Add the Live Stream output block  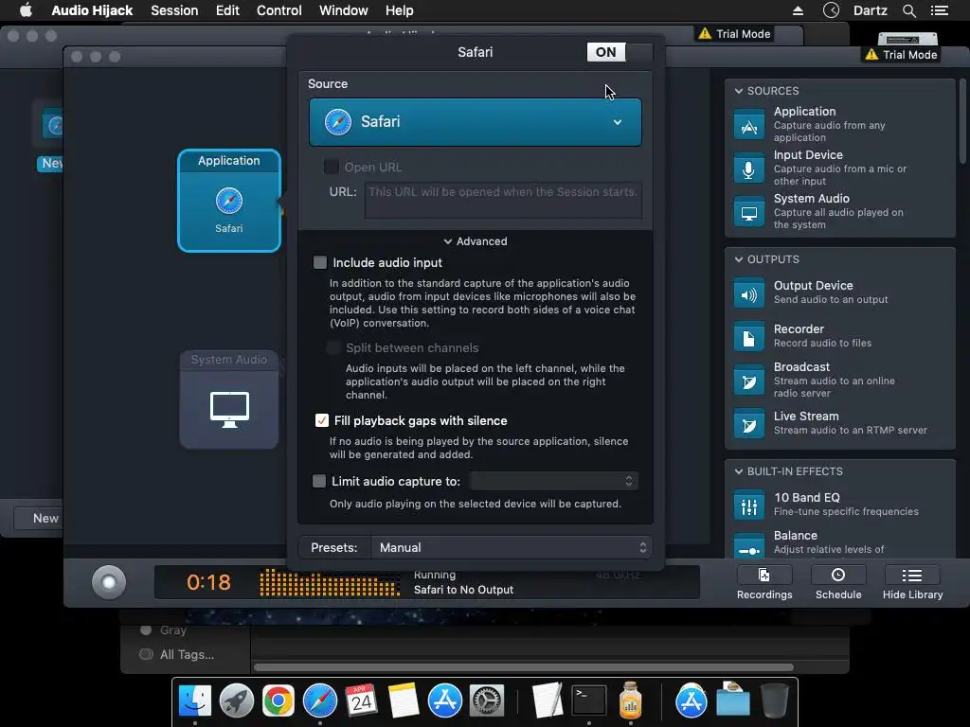(839, 423)
